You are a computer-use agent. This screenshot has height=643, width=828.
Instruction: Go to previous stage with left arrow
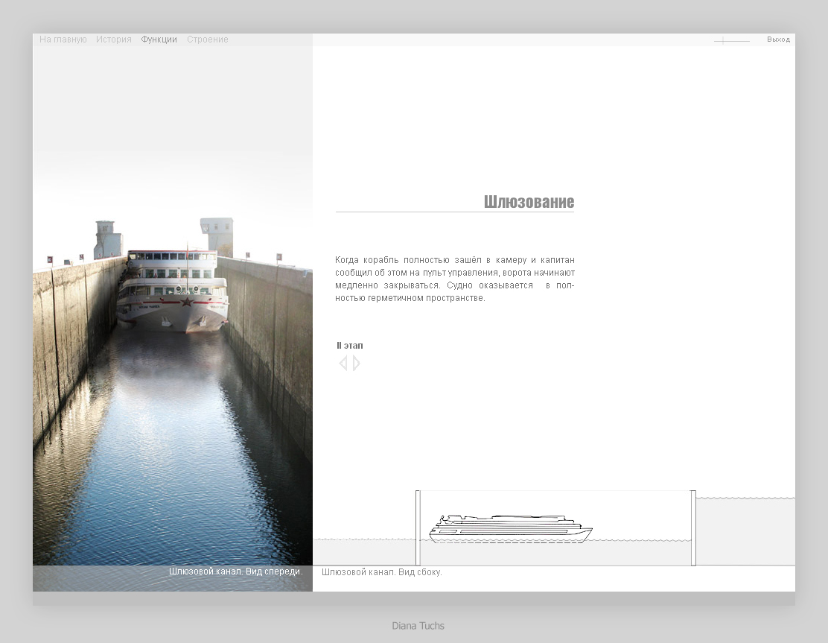pyautogui.click(x=343, y=363)
